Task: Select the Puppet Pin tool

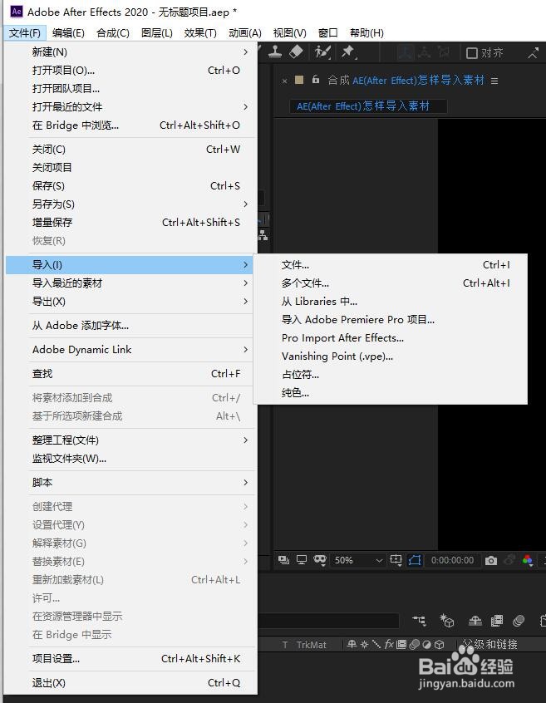Action: 348,52
